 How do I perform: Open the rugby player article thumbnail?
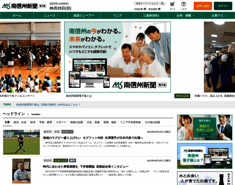coord(21,142)
